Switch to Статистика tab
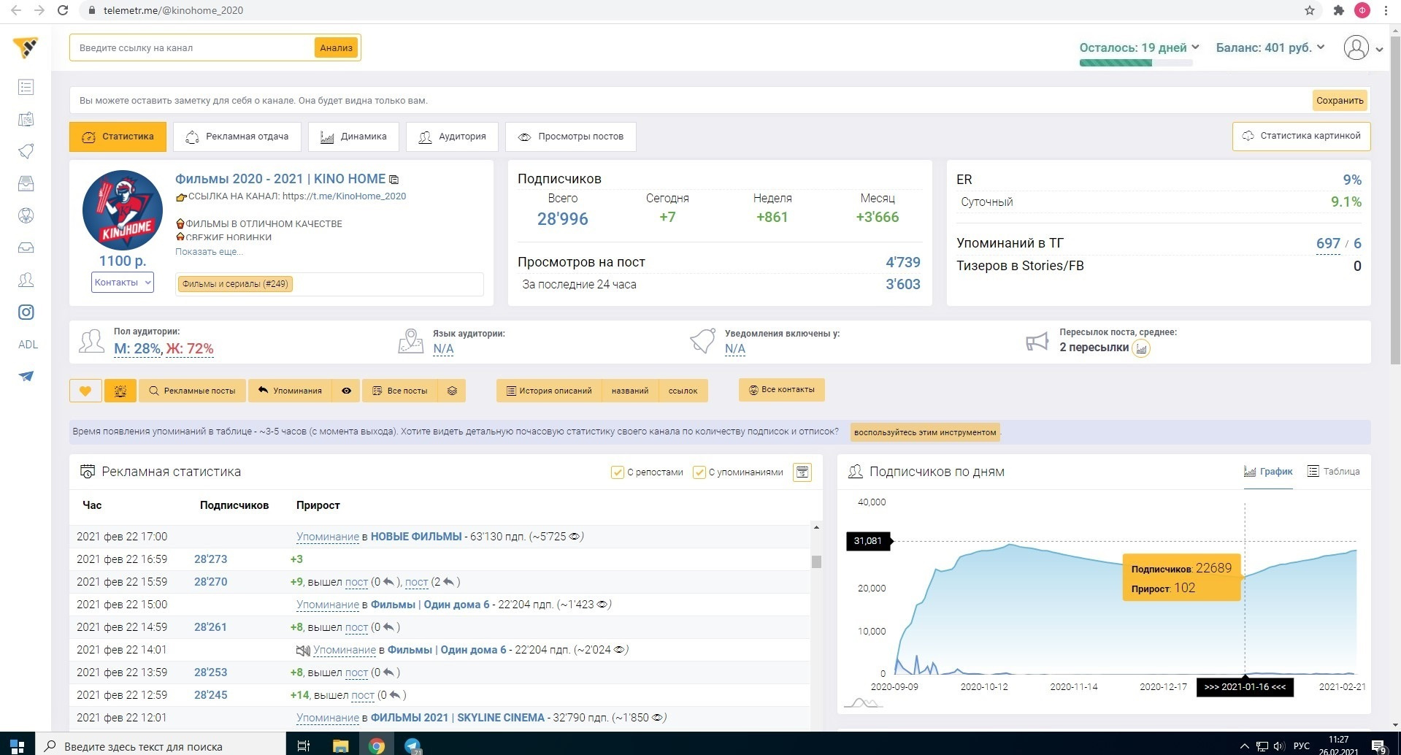 [x=118, y=137]
